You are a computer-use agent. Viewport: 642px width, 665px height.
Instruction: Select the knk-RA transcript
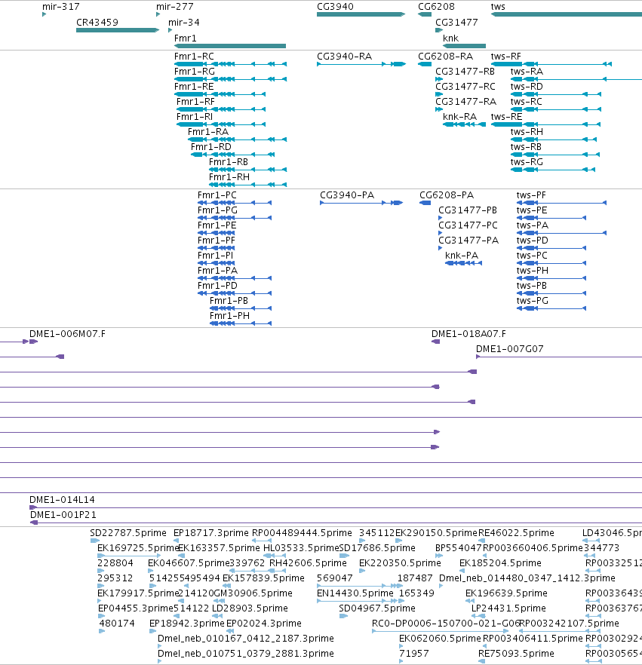click(x=464, y=124)
